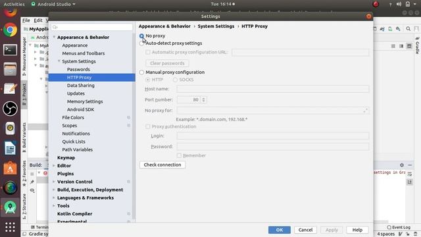This screenshot has height=237, width=421.
Task: Switch to Android Studio dock icon
Action: tap(11, 207)
